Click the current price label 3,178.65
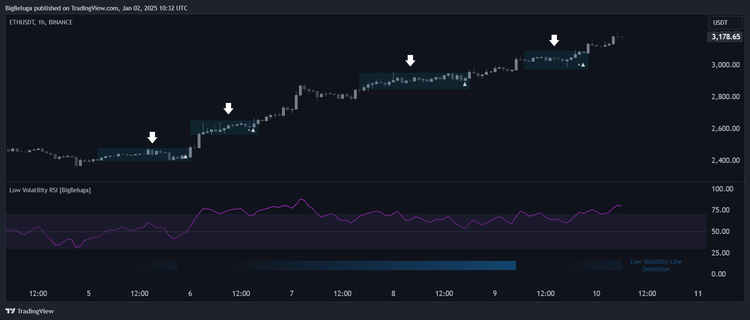This screenshot has height=320, width=750. (726, 37)
